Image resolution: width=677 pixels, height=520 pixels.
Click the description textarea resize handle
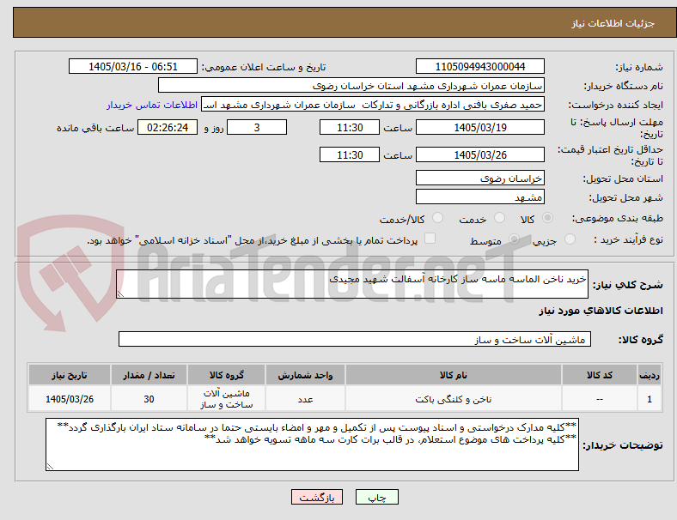(120, 294)
